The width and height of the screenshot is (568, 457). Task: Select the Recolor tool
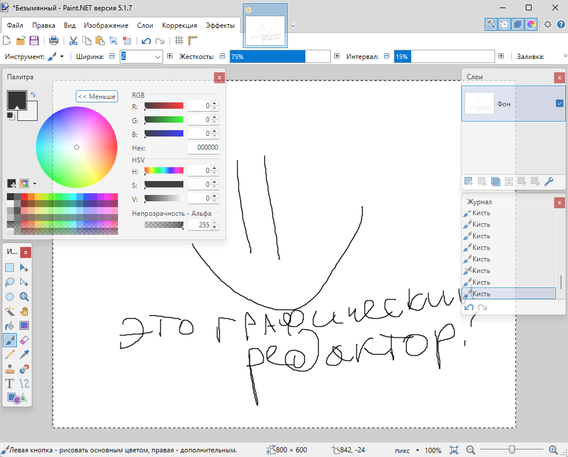click(x=24, y=369)
